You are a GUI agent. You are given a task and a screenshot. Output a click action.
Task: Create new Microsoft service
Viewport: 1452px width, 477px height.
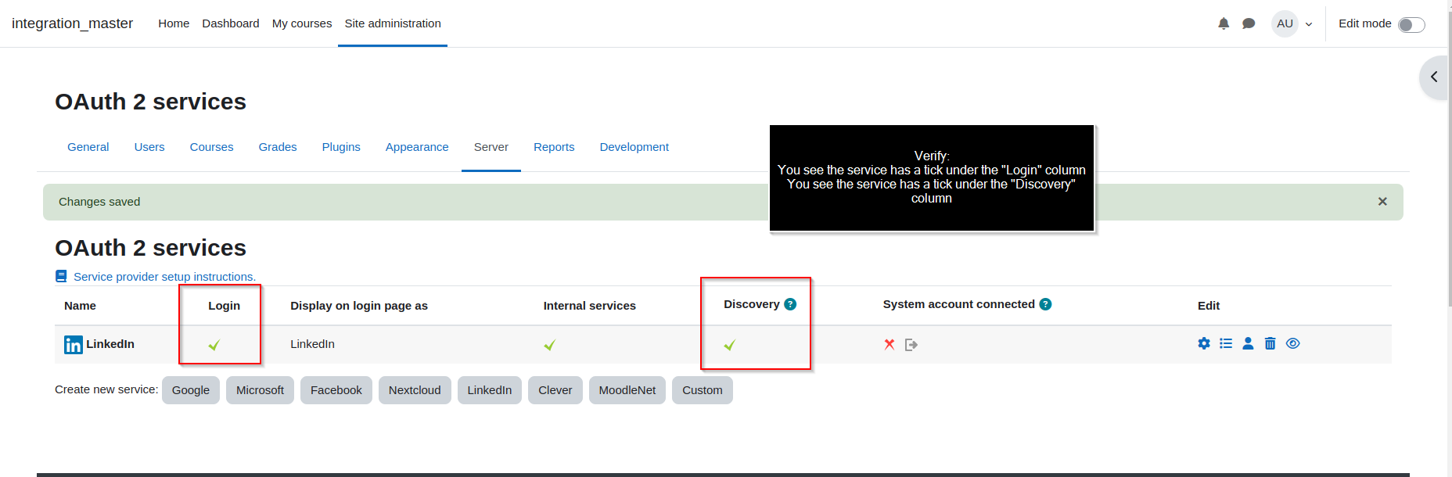[260, 390]
